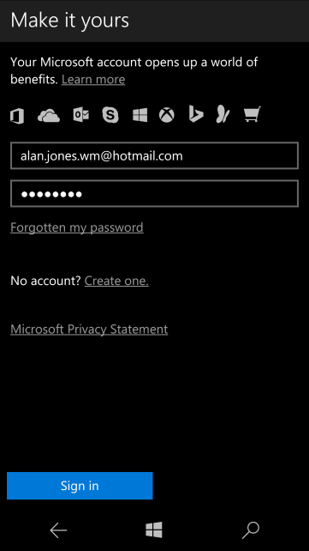Click the Xbox icon

tap(167, 115)
